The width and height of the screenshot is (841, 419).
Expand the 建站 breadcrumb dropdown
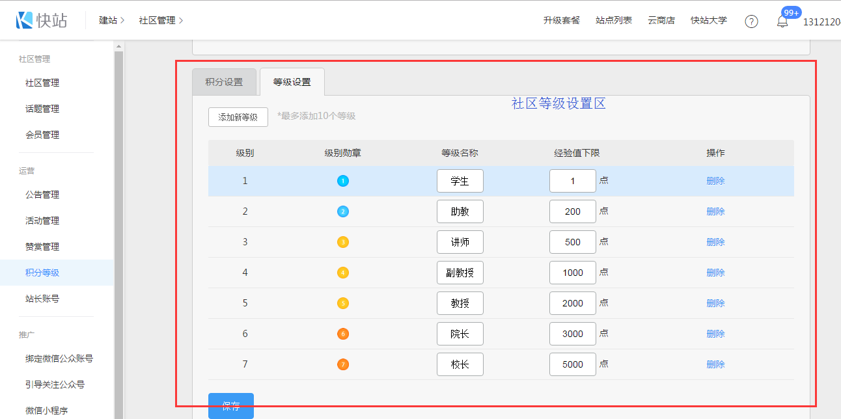111,20
